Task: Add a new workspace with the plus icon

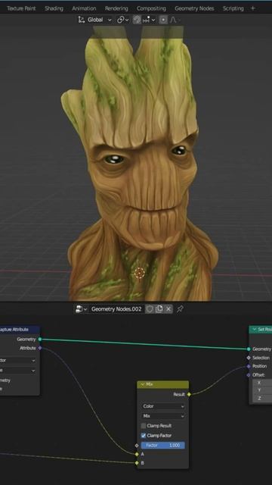Action: click(x=253, y=8)
